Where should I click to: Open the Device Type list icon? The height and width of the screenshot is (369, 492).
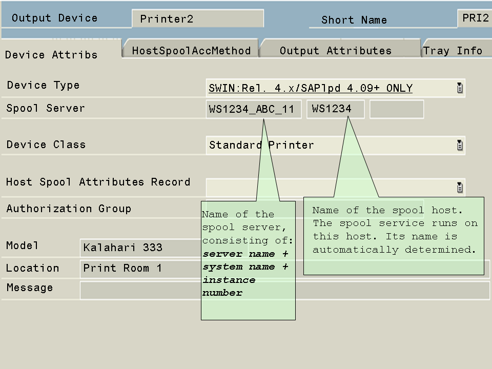(x=460, y=88)
